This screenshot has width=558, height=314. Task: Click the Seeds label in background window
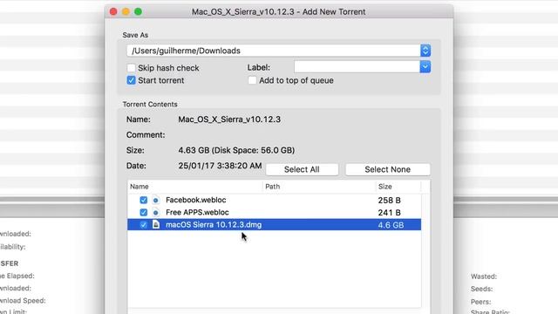(x=481, y=289)
